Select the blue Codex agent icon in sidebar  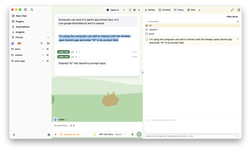point(13,43)
